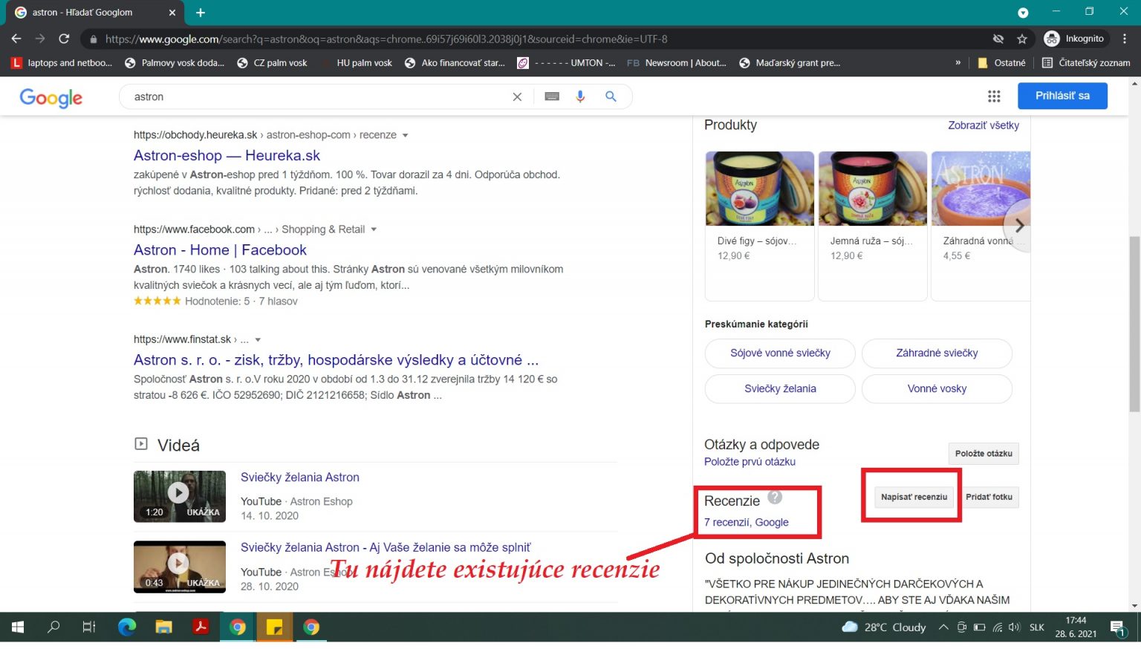Open weather 28°C Cloudy widget
The height and width of the screenshot is (649, 1141).
pos(884,627)
